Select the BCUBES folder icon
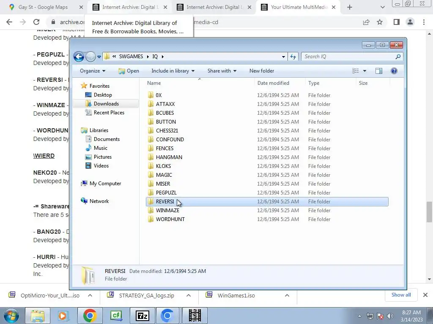Viewport: 433px width, 324px height. point(151,113)
